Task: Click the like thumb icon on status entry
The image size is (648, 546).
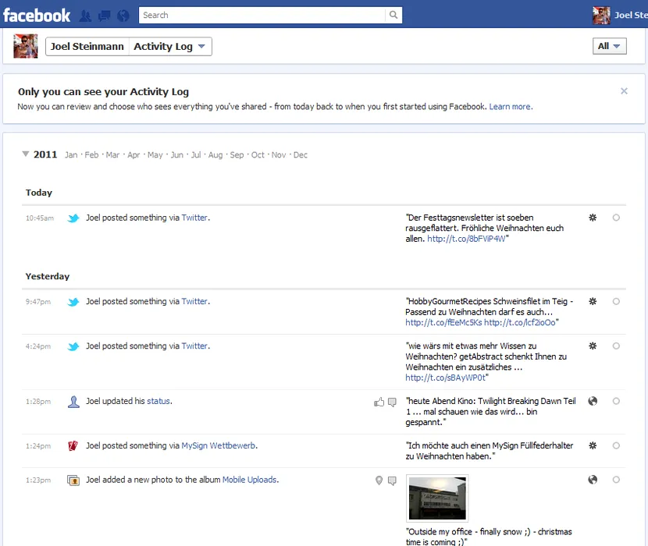Action: click(x=379, y=402)
